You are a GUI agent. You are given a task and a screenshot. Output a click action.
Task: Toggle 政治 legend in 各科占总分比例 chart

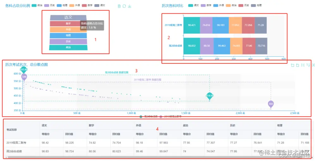point(37,5)
